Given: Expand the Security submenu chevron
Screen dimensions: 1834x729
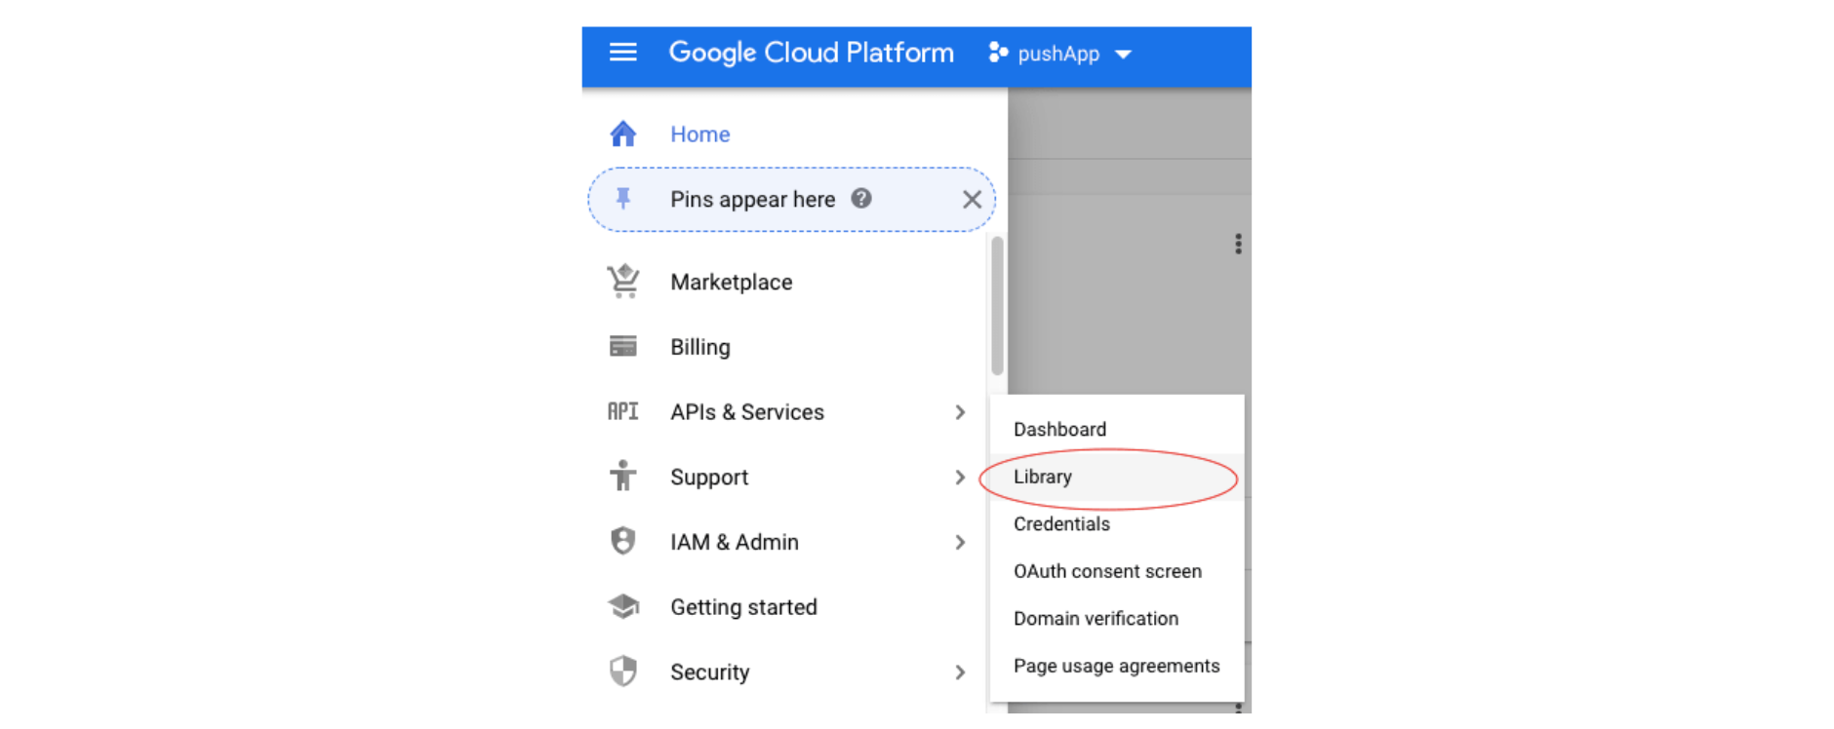Looking at the screenshot, I should (960, 672).
